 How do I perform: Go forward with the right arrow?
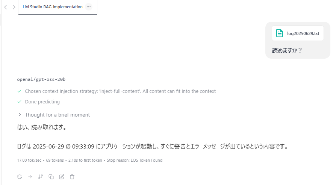[14, 7]
